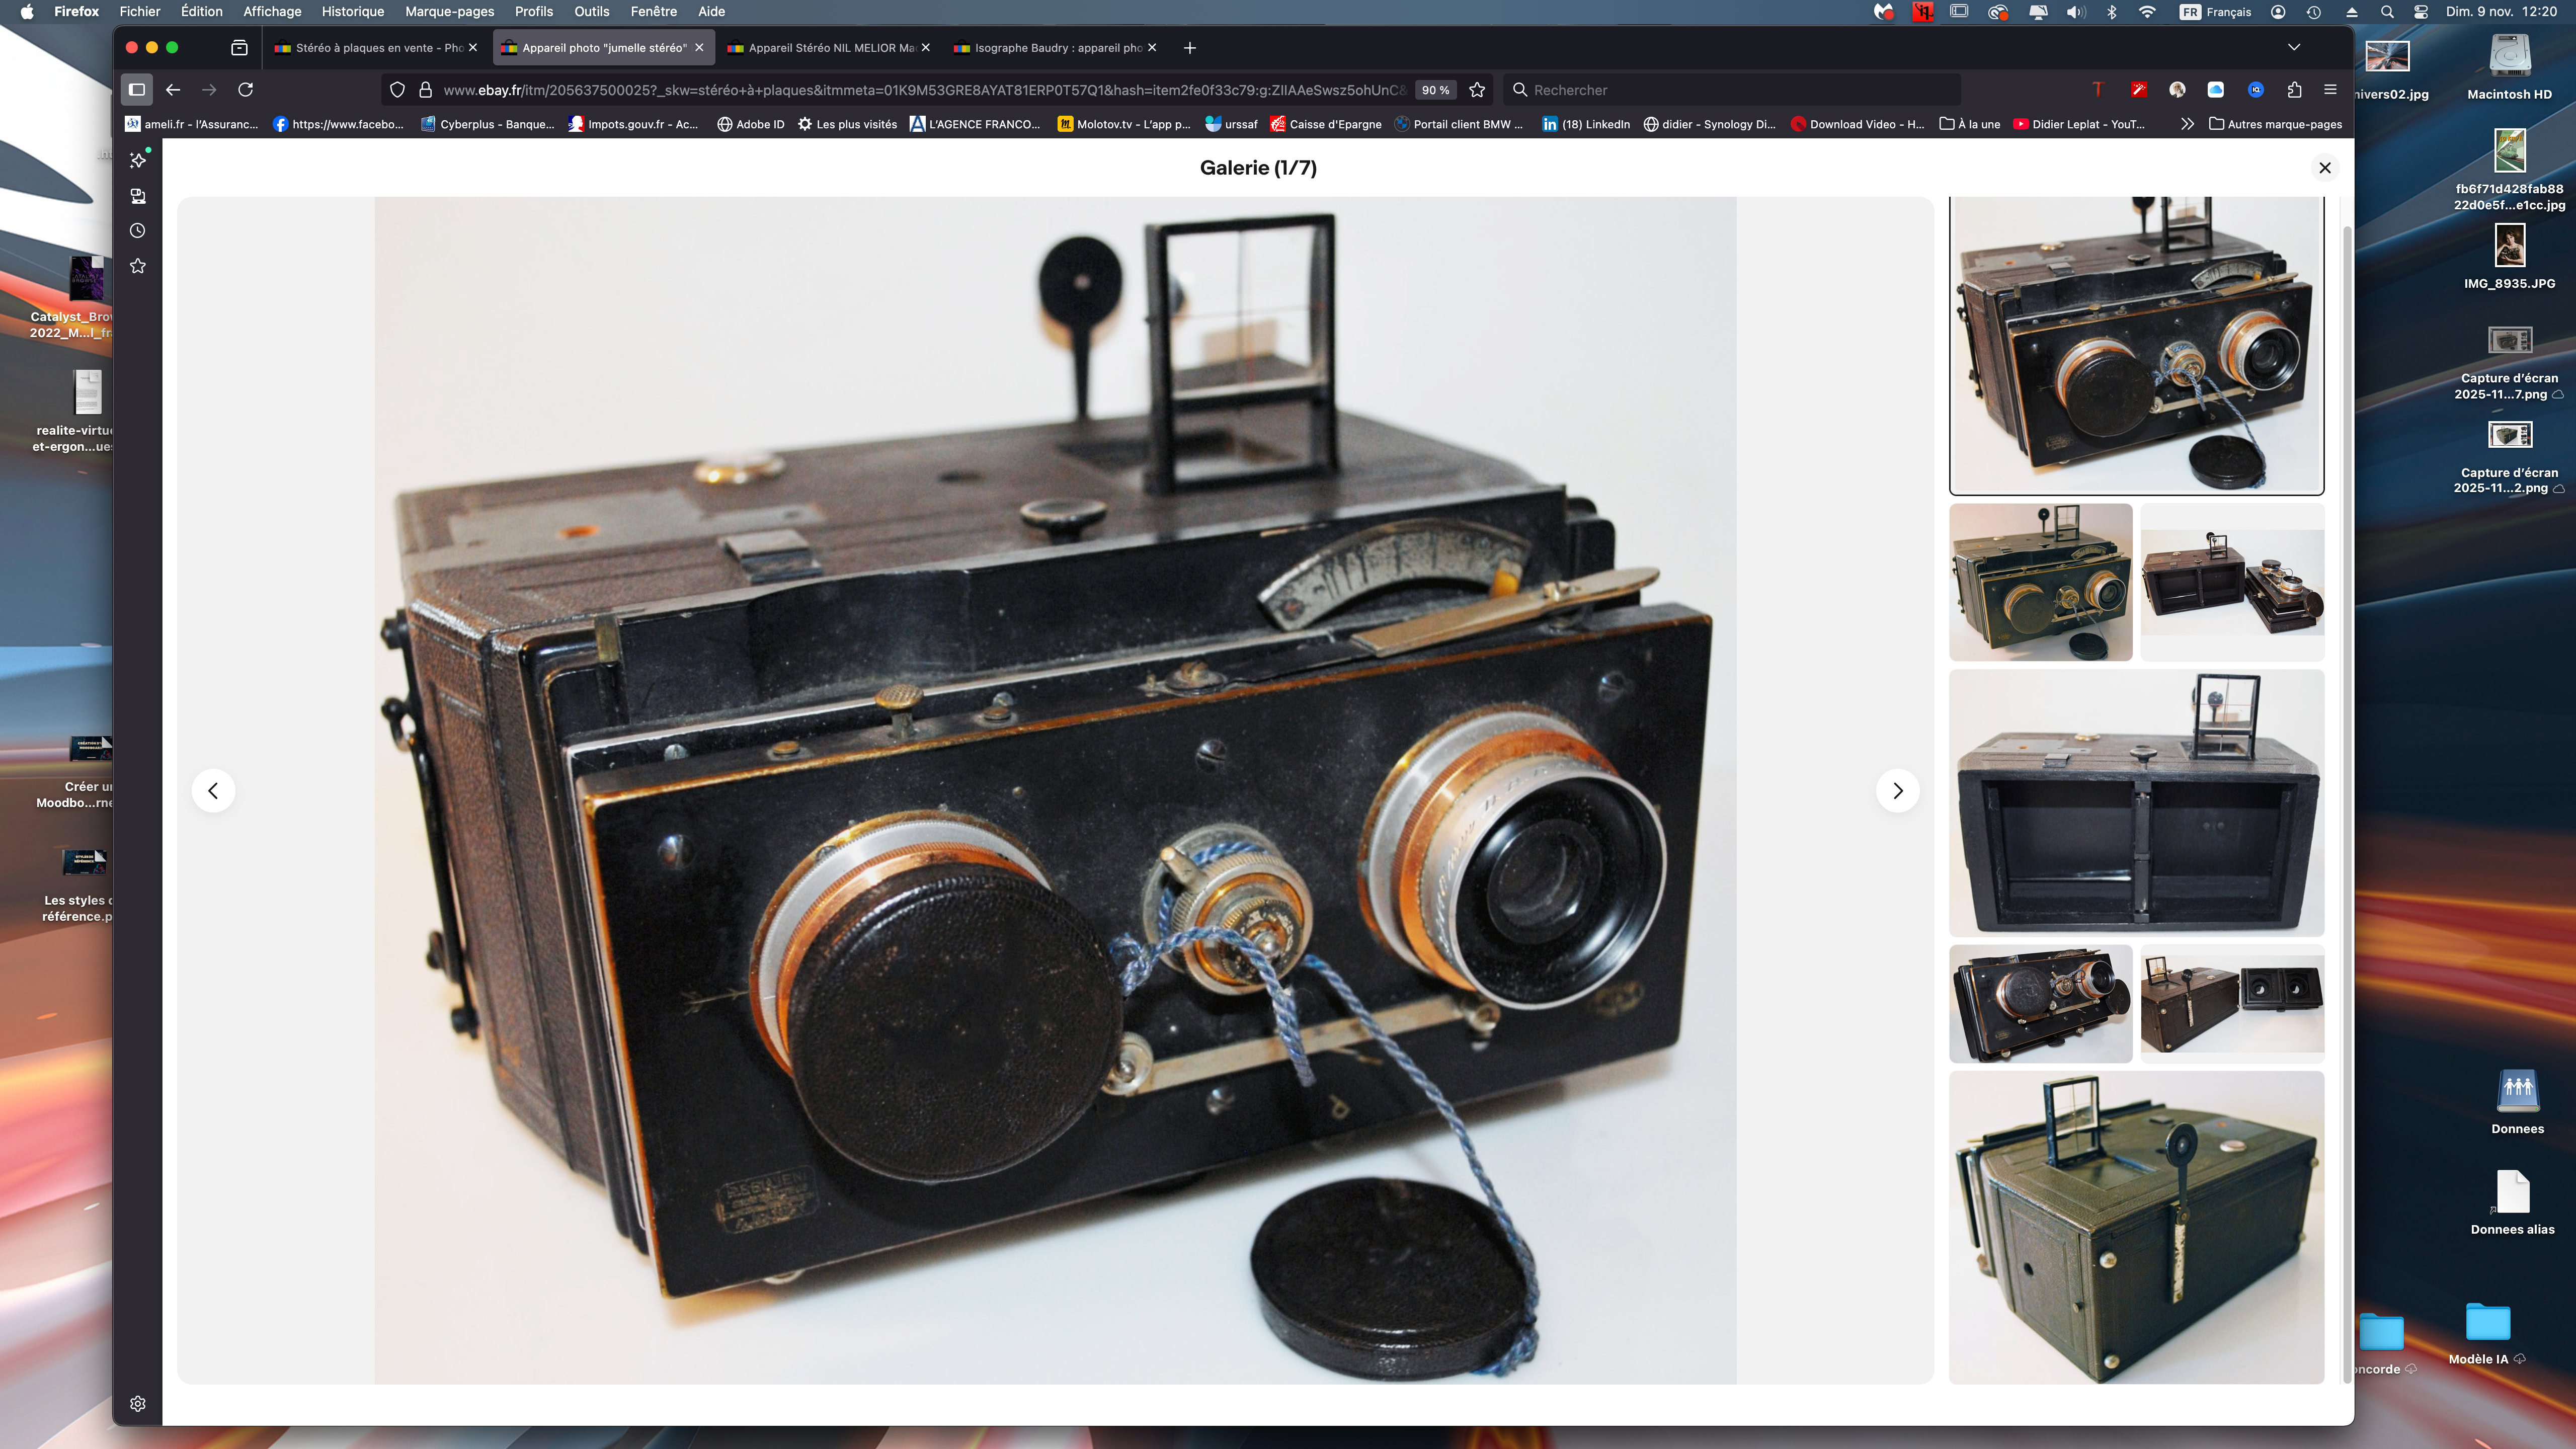
Task: Click the next image arrow in gallery
Action: pos(1897,791)
